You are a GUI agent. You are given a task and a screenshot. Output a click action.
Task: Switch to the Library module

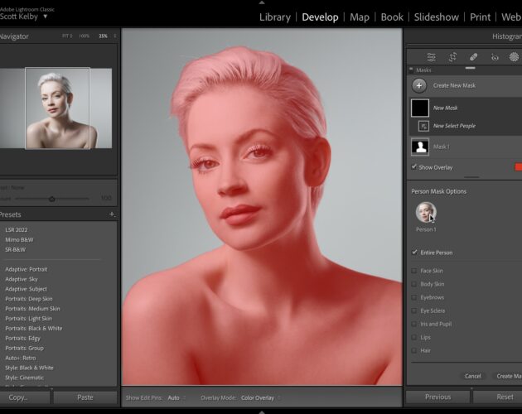[274, 17]
